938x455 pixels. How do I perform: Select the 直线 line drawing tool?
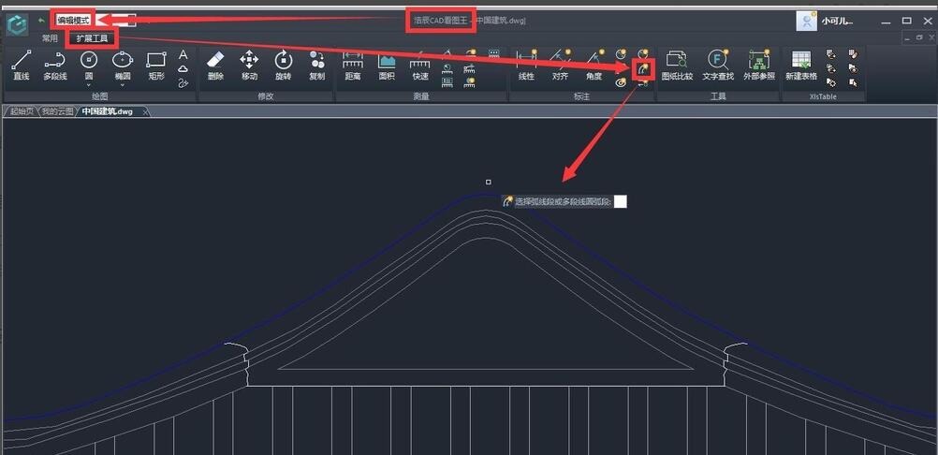[x=21, y=64]
